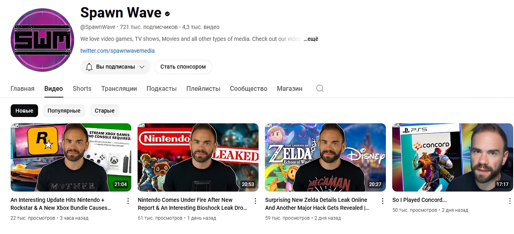Viewport: 514px width, 234px height.
Task: Click the Стать спонсором button
Action: (x=183, y=67)
